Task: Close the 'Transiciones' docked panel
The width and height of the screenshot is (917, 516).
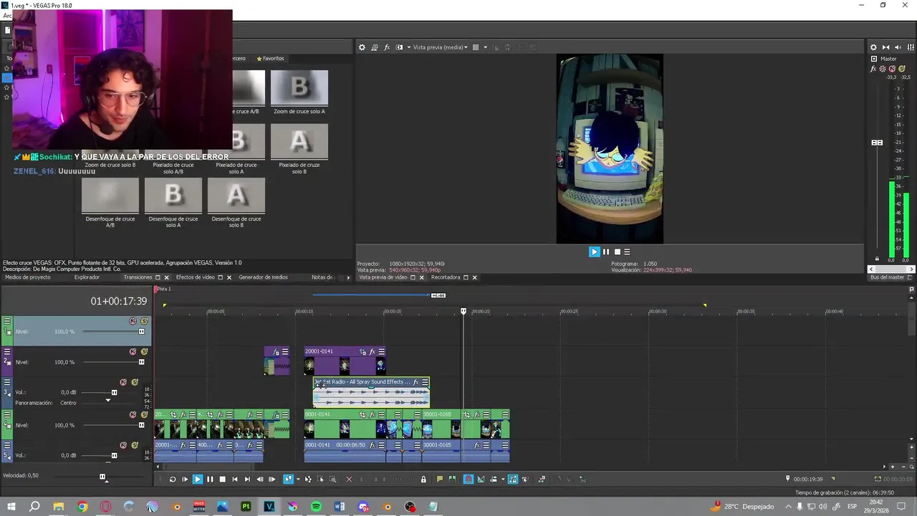Action: [x=166, y=277]
